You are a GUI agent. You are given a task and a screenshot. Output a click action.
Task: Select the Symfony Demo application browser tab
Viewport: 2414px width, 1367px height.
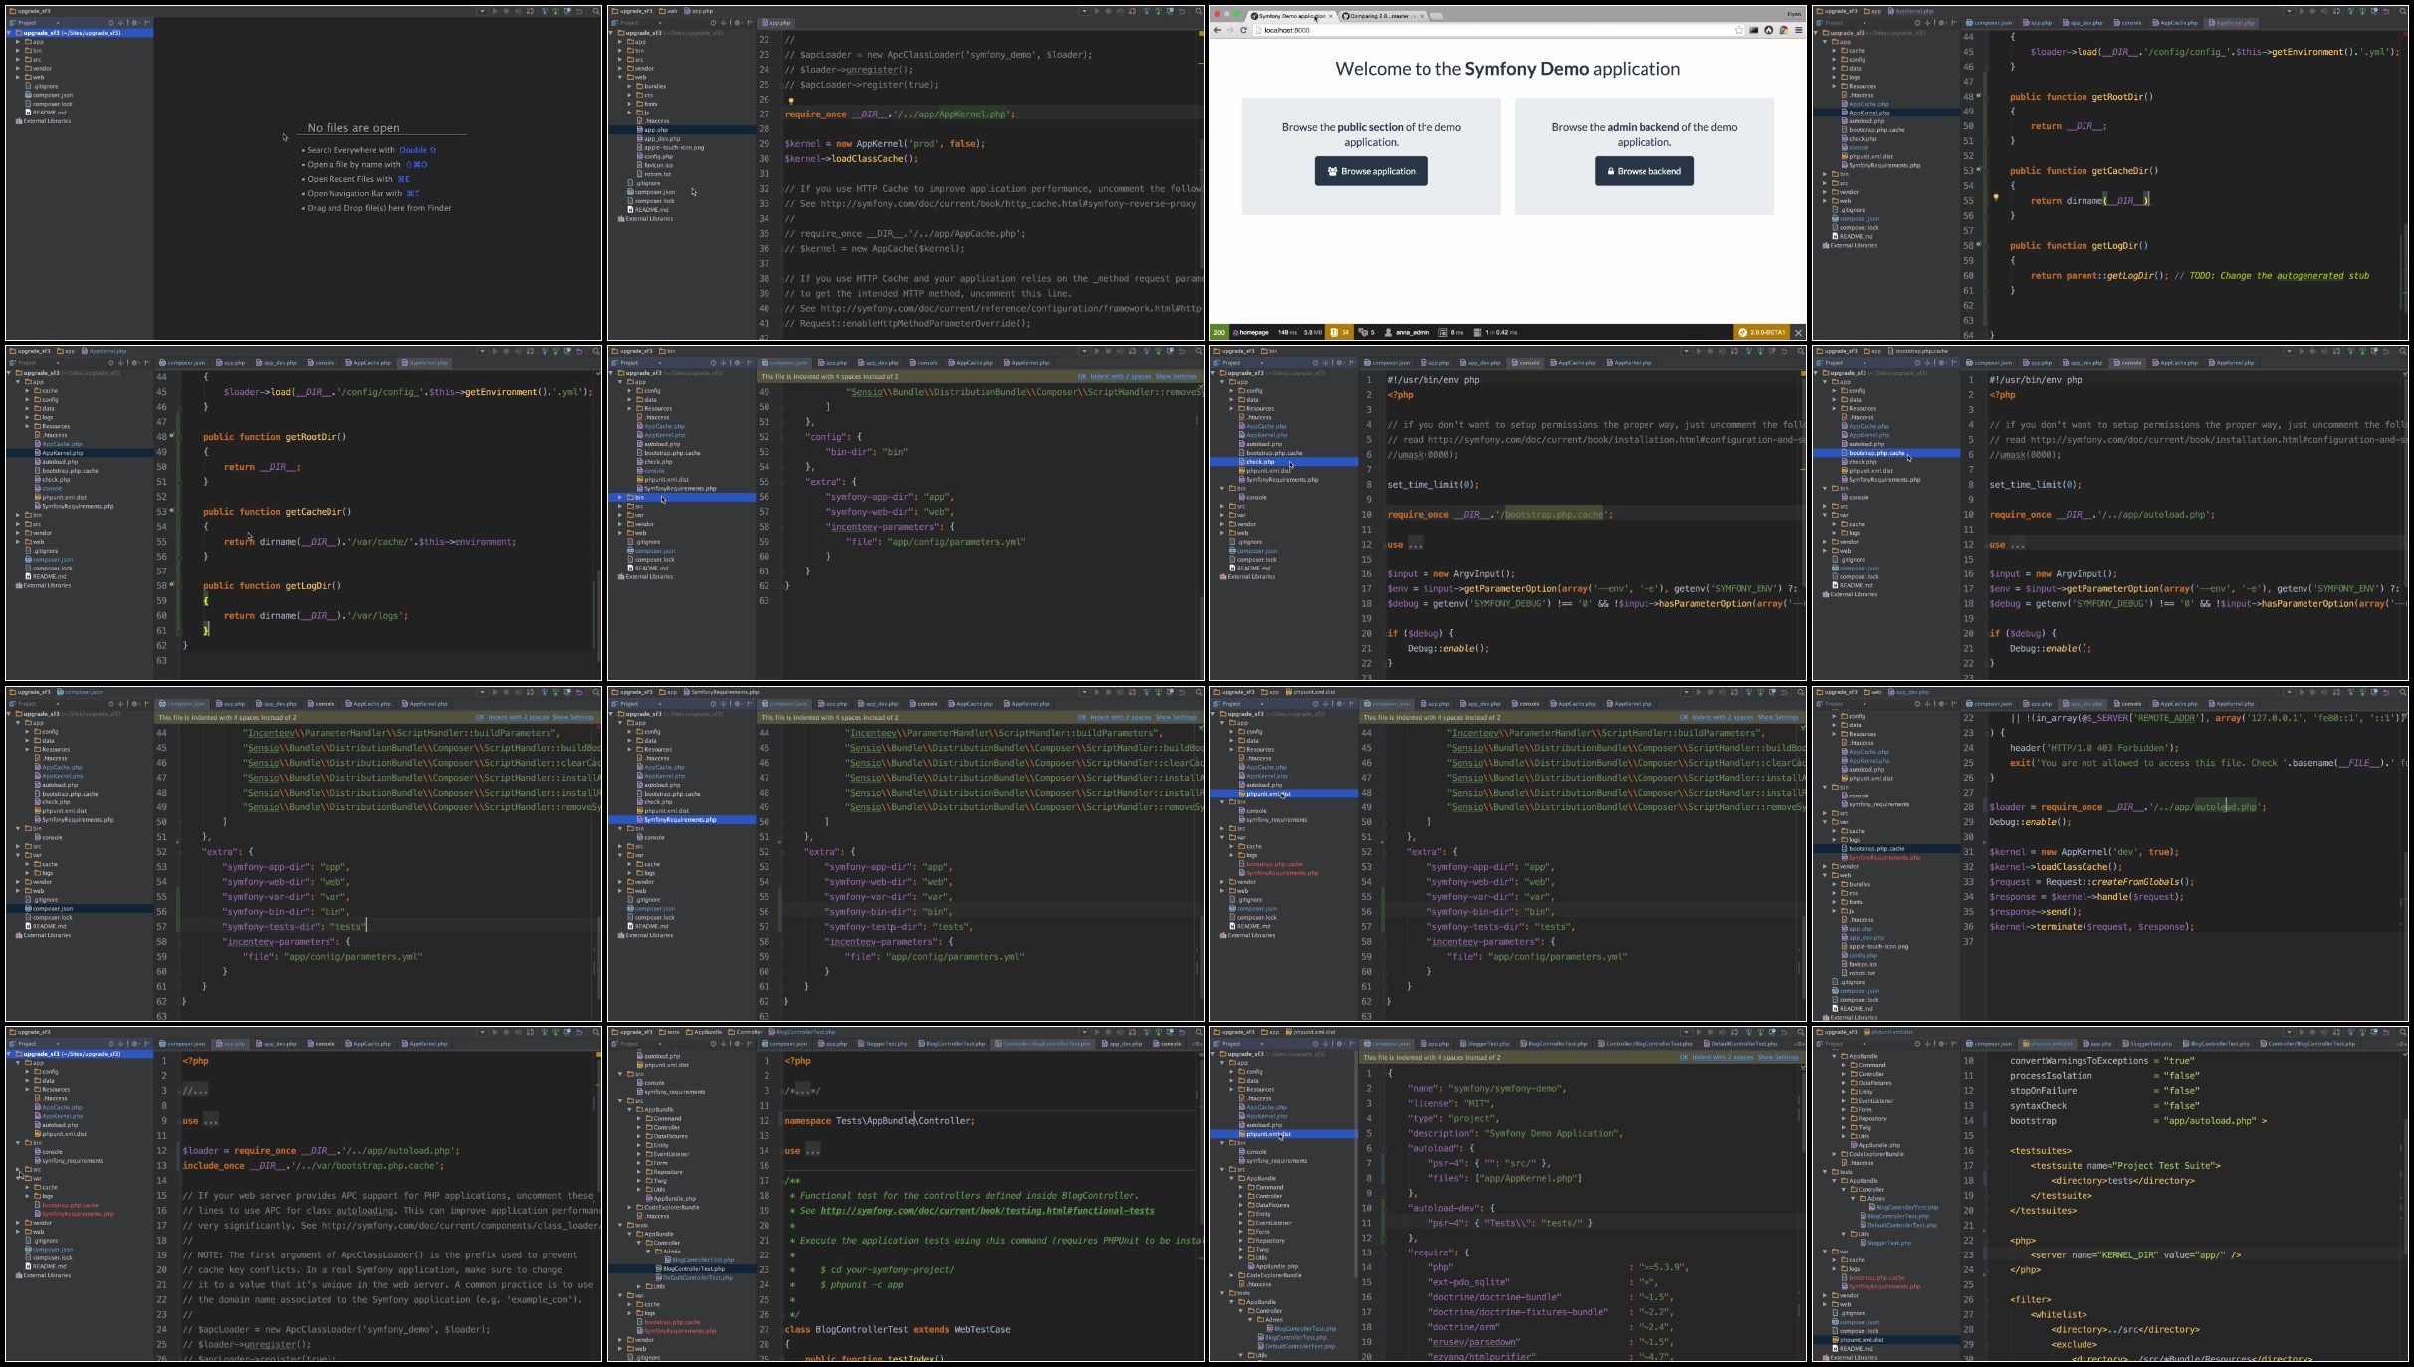(1290, 15)
